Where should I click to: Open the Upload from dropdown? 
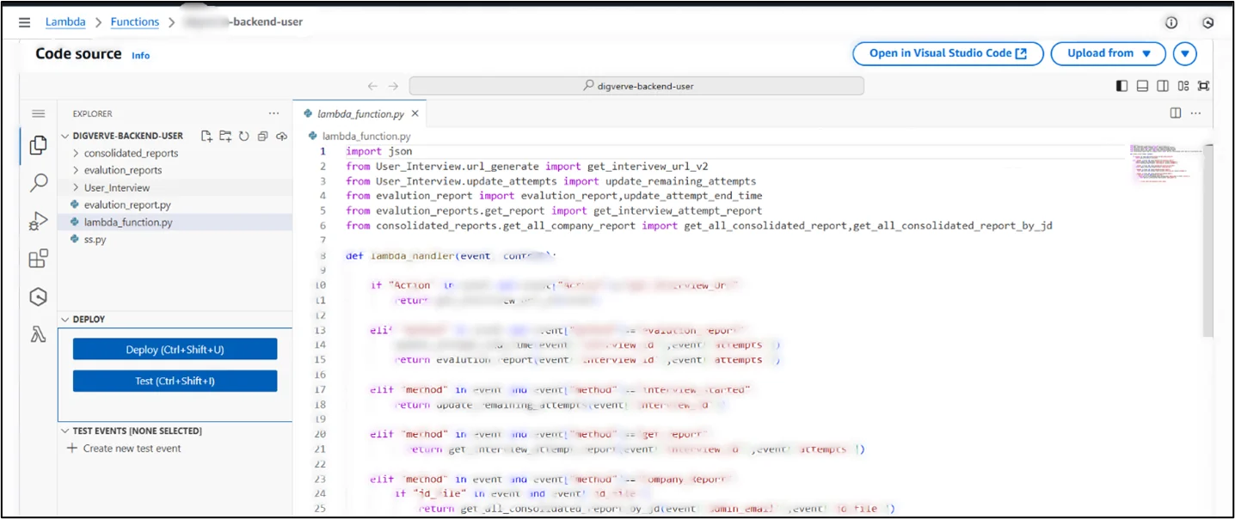[x=1109, y=53]
